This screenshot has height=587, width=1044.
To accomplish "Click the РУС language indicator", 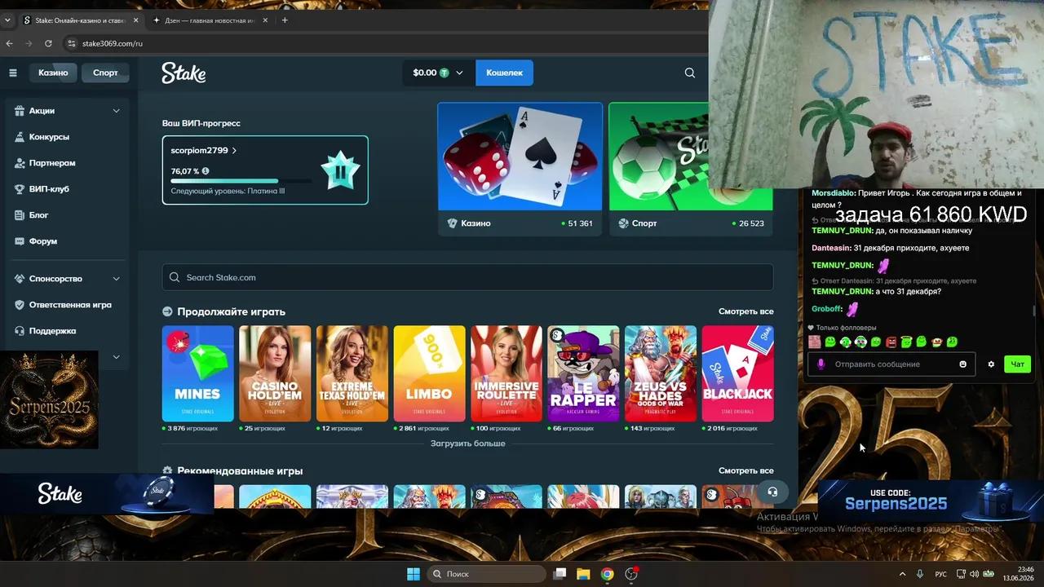I will pyautogui.click(x=940, y=574).
